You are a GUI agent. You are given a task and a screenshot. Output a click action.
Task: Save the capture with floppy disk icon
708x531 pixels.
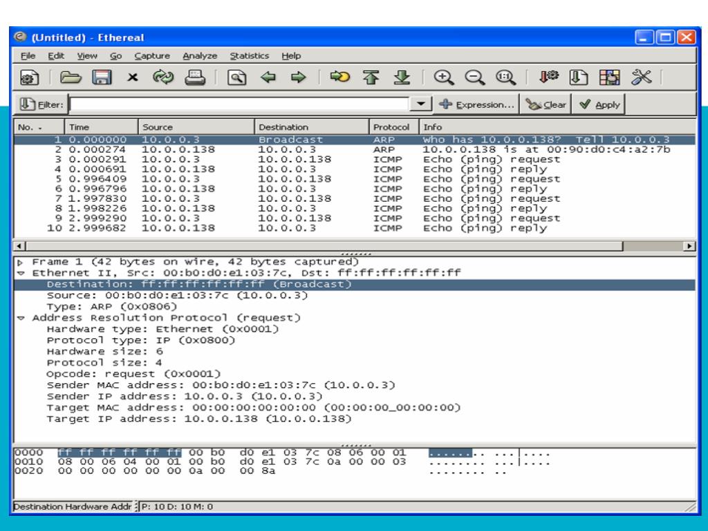coord(102,77)
